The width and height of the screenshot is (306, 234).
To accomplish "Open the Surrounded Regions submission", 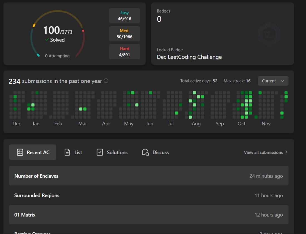I will tap(149, 195).
